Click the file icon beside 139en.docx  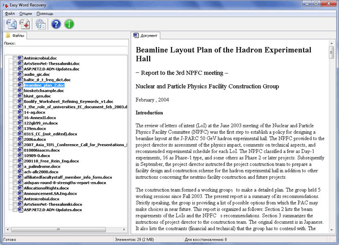(20, 128)
